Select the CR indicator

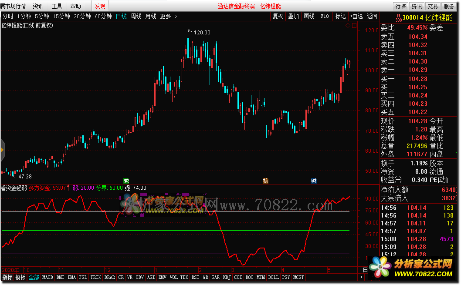tap(121, 277)
